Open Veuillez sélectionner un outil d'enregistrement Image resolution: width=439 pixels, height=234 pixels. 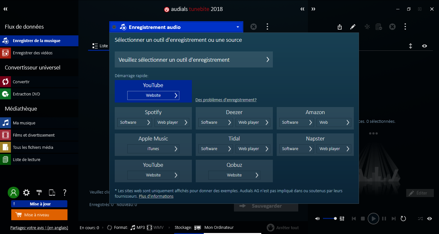[x=194, y=59]
